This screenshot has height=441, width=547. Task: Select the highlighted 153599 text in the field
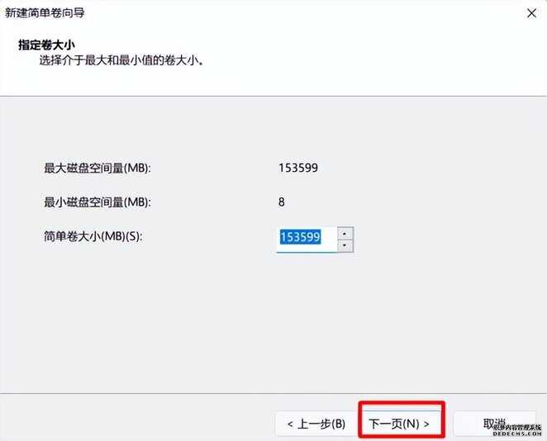pyautogui.click(x=301, y=237)
